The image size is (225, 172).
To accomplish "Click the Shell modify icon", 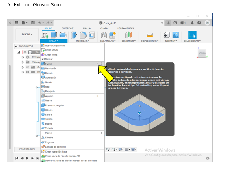I will pos(92,35).
